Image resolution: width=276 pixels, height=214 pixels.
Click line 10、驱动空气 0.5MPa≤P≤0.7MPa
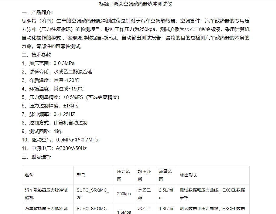coord(60,140)
